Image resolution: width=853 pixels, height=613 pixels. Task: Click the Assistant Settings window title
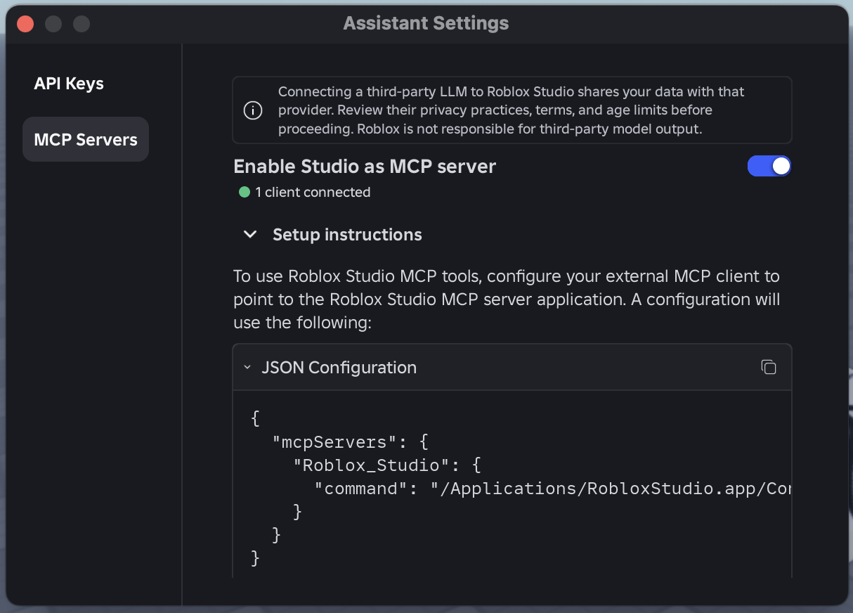click(426, 23)
